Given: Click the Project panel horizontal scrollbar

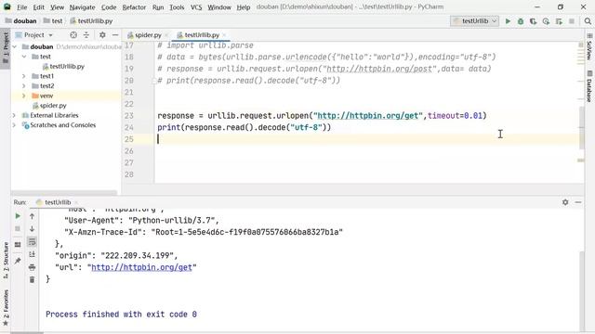Looking at the screenshot, I should click(x=64, y=192).
